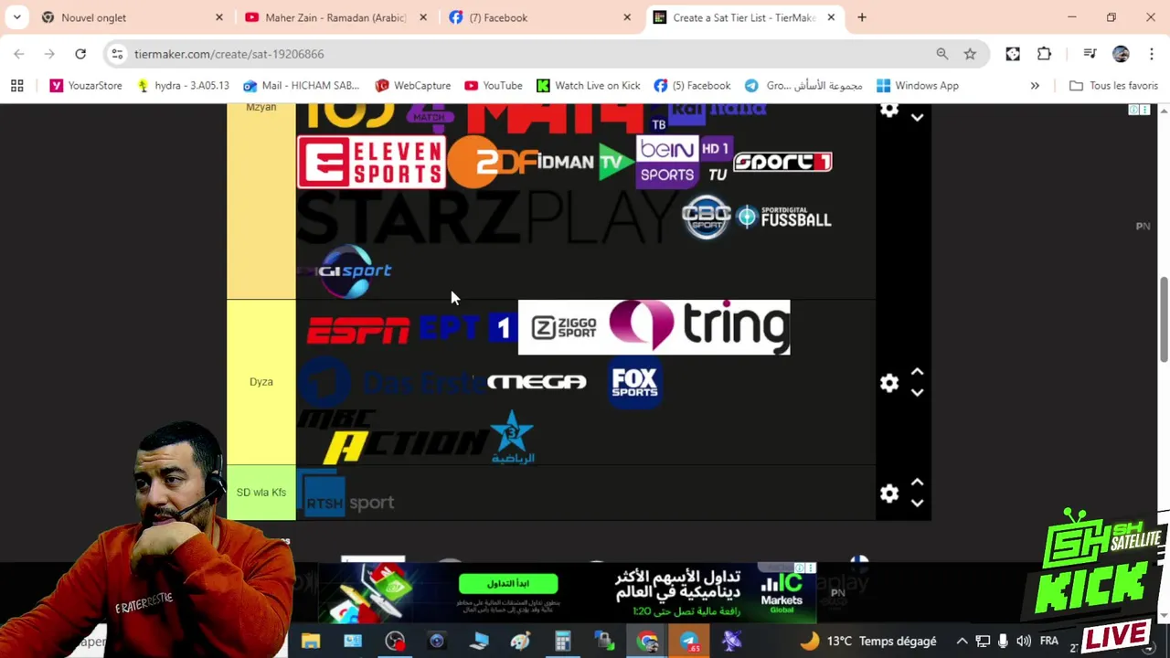Viewport: 1170px width, 658px height.
Task: Select the Idman TV logo
Action: (x=585, y=163)
